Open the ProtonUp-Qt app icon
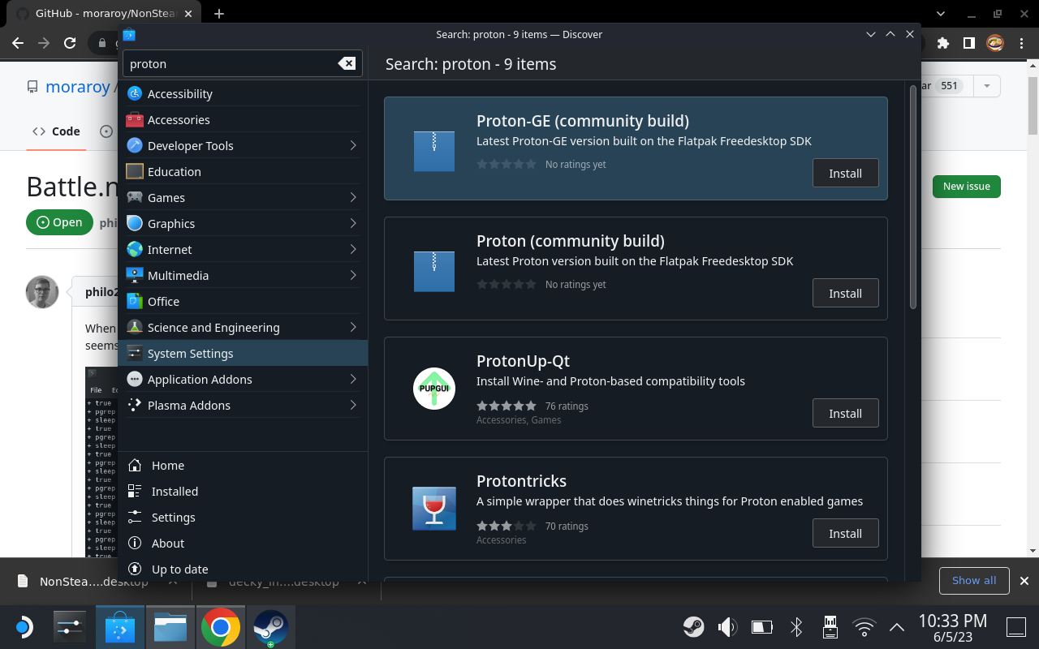The image size is (1039, 649). [x=433, y=389]
